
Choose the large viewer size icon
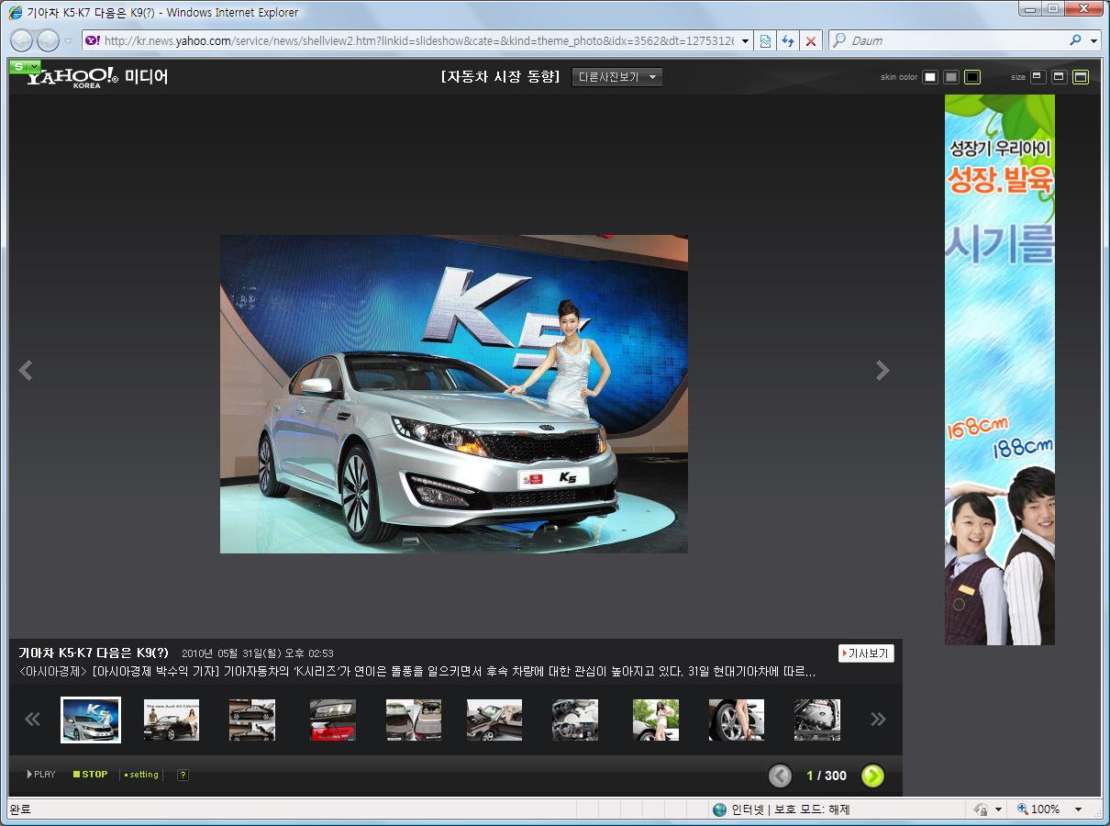[x=1081, y=77]
